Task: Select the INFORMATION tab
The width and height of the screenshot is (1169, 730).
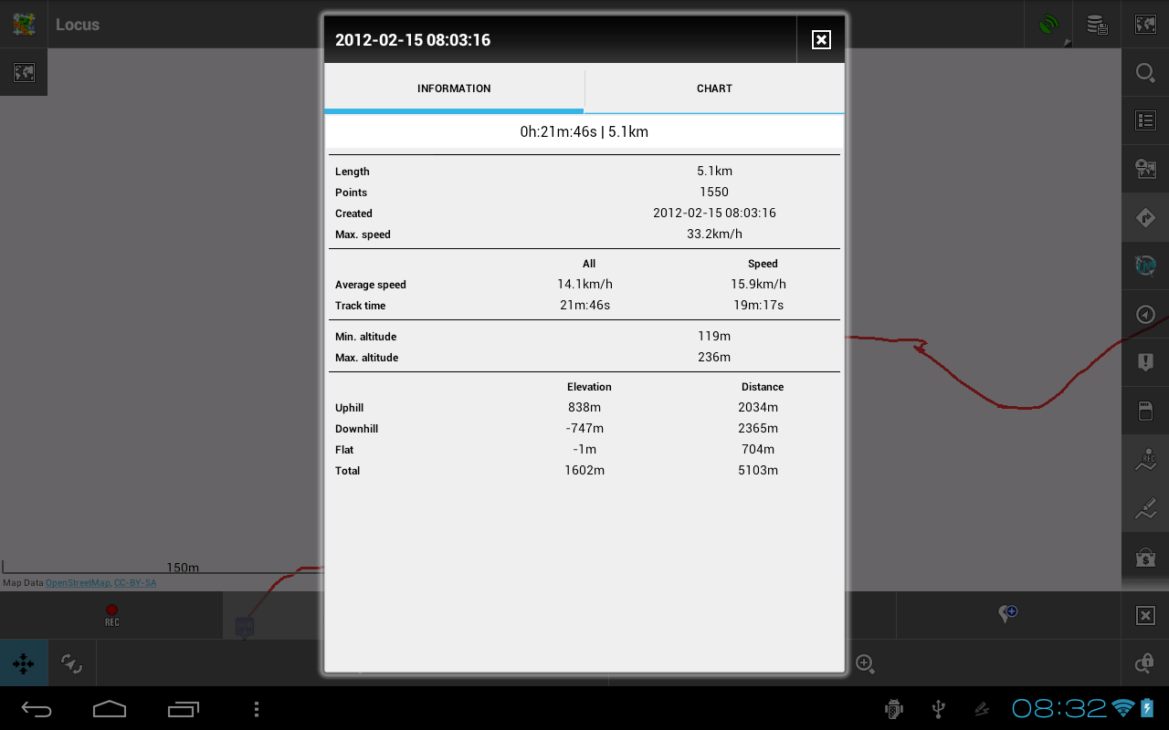Action: [x=454, y=89]
